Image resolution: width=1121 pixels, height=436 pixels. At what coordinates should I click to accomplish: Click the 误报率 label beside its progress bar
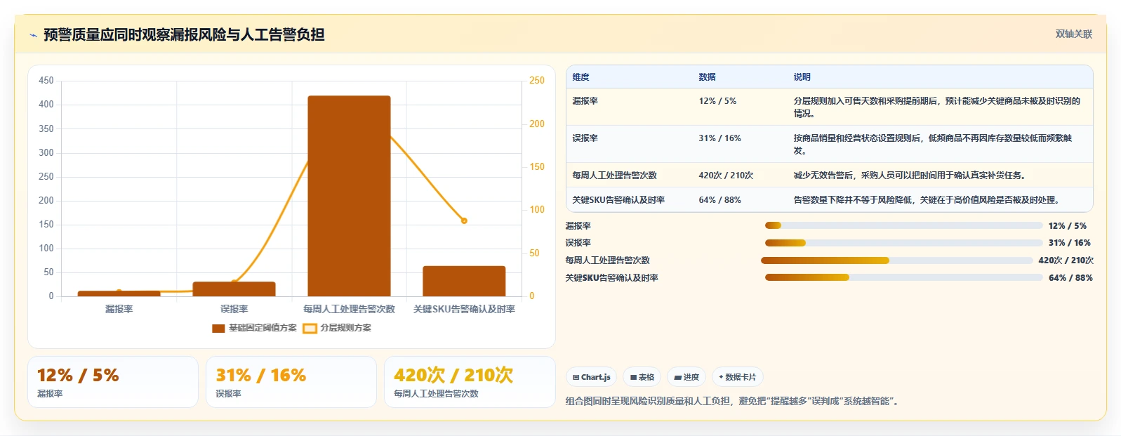click(x=578, y=243)
